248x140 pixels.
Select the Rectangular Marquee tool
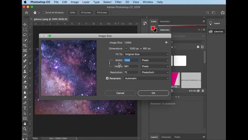pyautogui.click(x=25, y=30)
